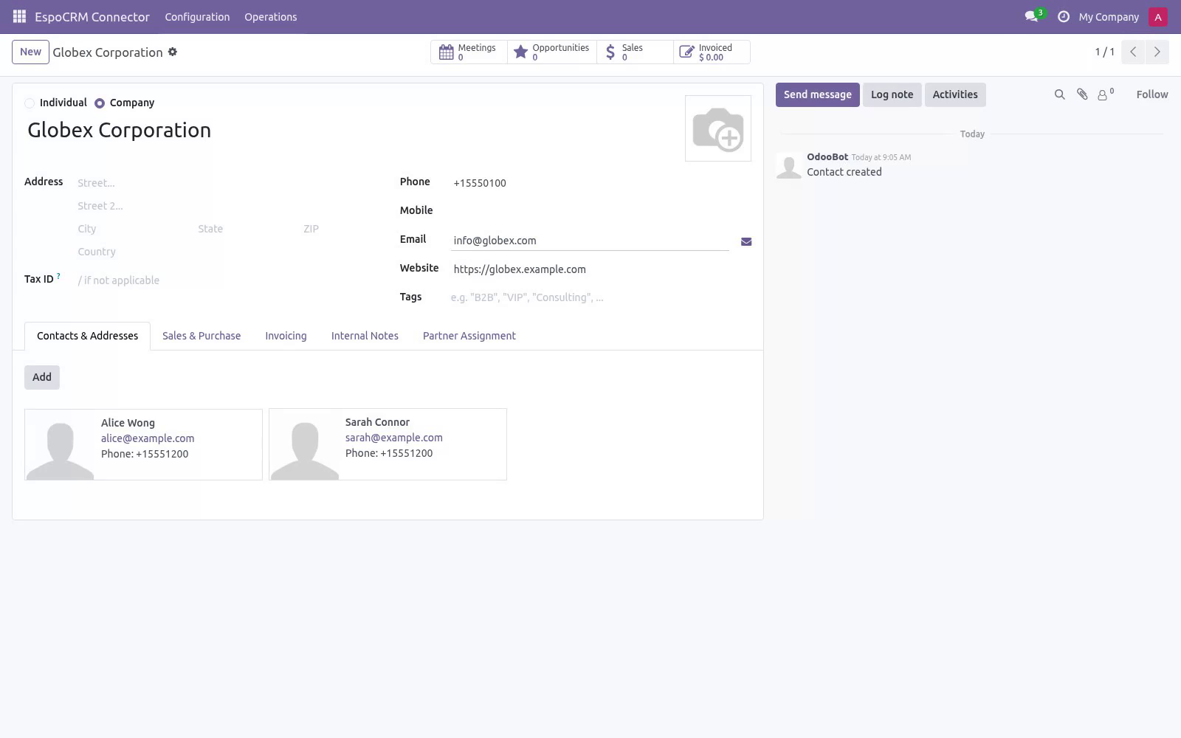Show followers count icon
1181x738 pixels.
point(1105,94)
